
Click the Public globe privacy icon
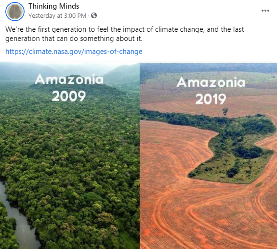tap(94, 15)
